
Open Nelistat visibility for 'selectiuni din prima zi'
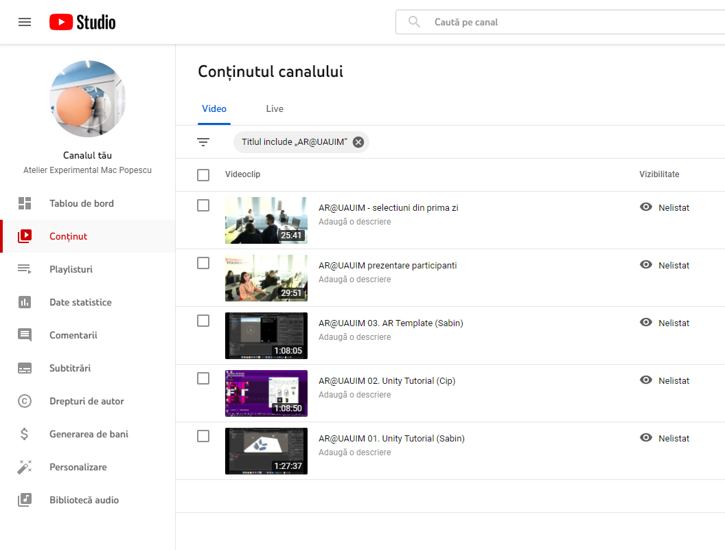coord(674,207)
